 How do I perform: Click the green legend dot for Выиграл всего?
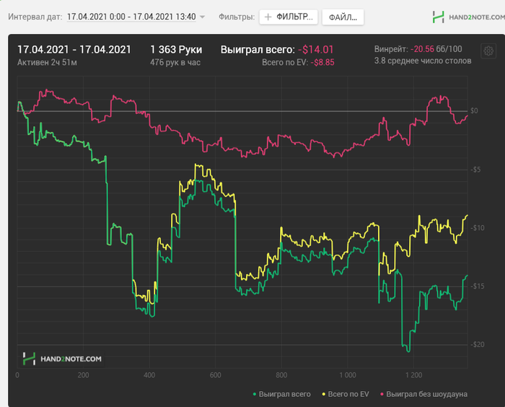coord(255,394)
